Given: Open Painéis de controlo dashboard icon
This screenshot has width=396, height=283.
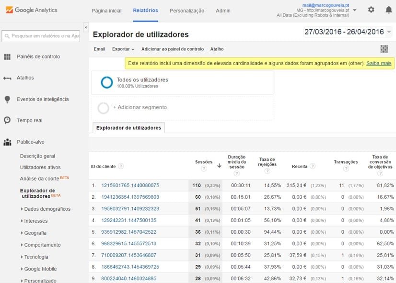Looking at the screenshot, I should [x=7, y=57].
